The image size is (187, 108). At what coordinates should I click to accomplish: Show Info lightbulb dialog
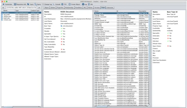tap(89, 4)
